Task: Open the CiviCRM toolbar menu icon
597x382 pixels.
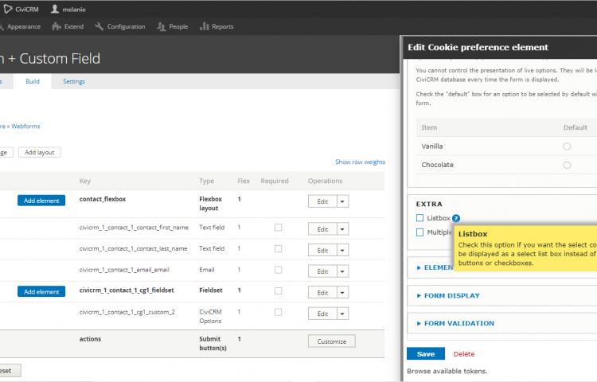Action: point(7,9)
